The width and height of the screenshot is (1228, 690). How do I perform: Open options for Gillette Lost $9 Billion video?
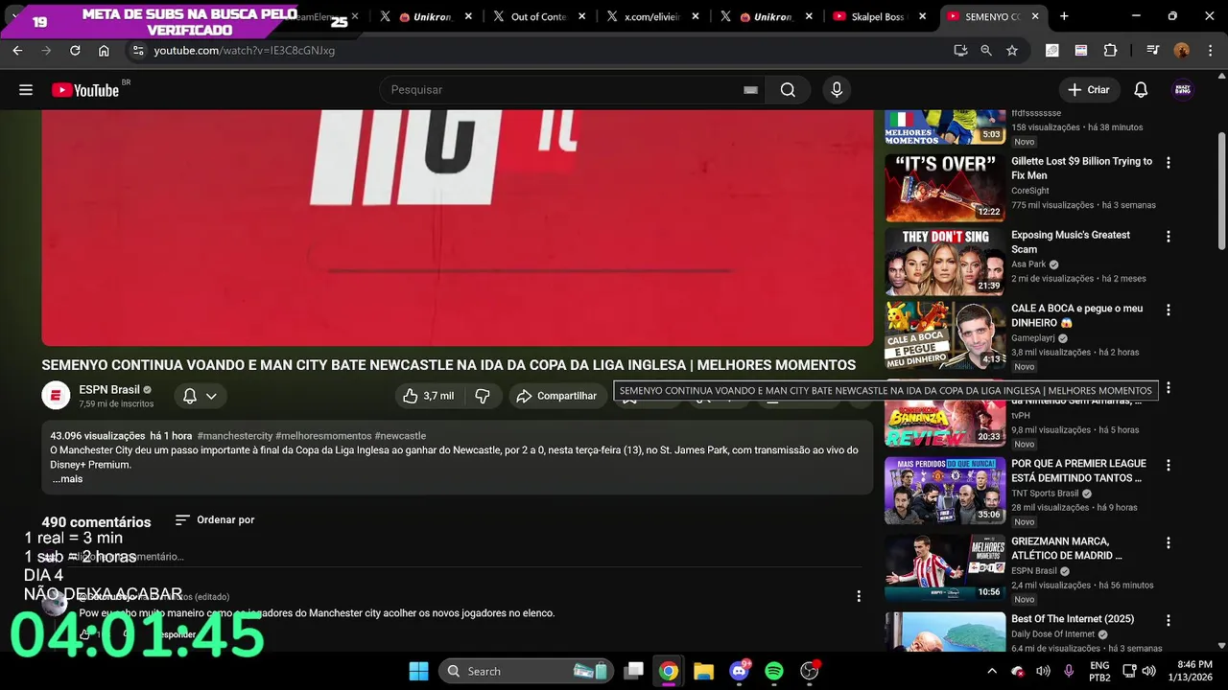click(x=1168, y=163)
